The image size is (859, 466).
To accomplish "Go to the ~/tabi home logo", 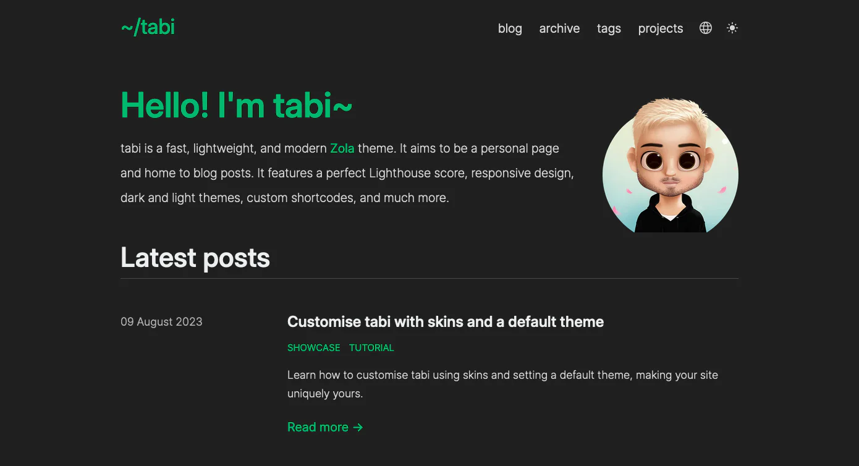I will click(x=148, y=27).
